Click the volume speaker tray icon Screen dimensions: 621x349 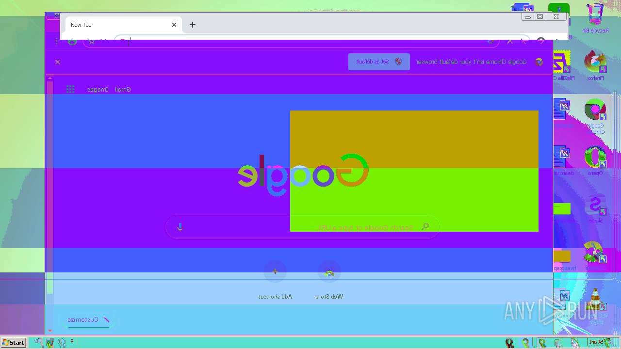[x=62, y=342]
